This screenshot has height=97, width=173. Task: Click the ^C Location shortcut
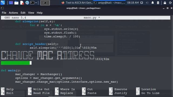pos(146,89)
